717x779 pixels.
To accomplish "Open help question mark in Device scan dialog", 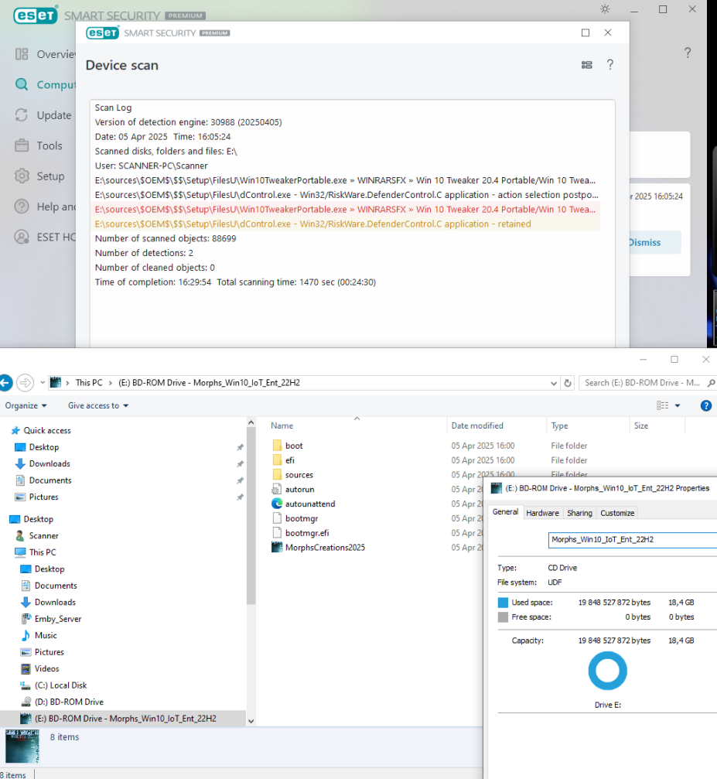I will (610, 64).
